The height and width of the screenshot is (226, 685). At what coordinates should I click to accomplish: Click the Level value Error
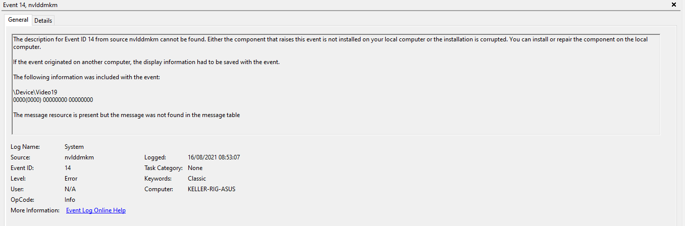pos(71,179)
